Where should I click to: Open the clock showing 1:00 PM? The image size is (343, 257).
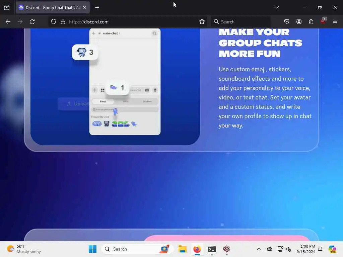point(305,249)
